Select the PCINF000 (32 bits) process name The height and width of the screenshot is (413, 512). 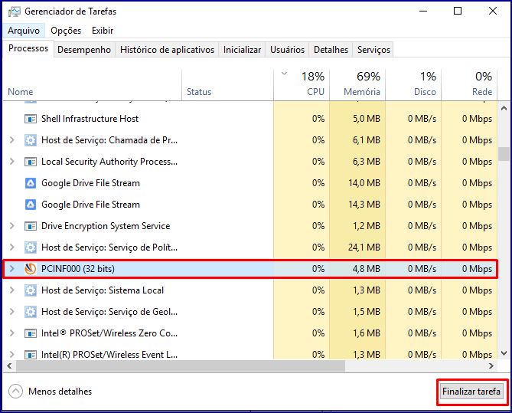[78, 269]
